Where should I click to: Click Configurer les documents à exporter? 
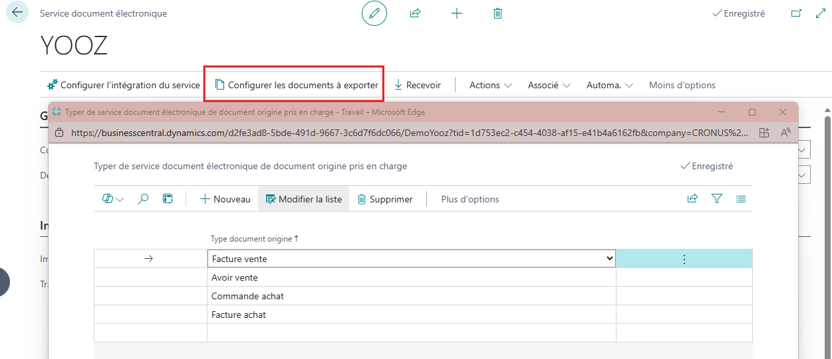point(296,85)
